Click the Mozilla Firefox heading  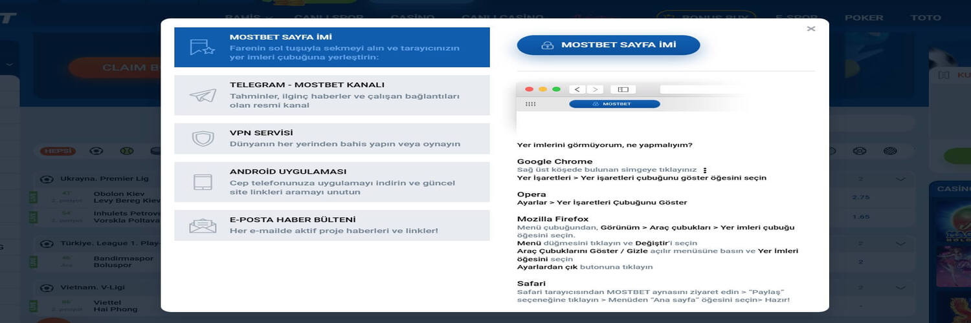(x=552, y=219)
